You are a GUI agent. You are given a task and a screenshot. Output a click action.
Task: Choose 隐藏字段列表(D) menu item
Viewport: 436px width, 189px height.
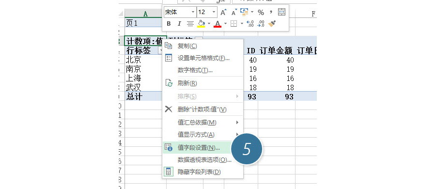pos(202,172)
